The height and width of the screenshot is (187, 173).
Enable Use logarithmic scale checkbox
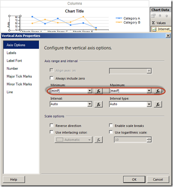point(111,132)
